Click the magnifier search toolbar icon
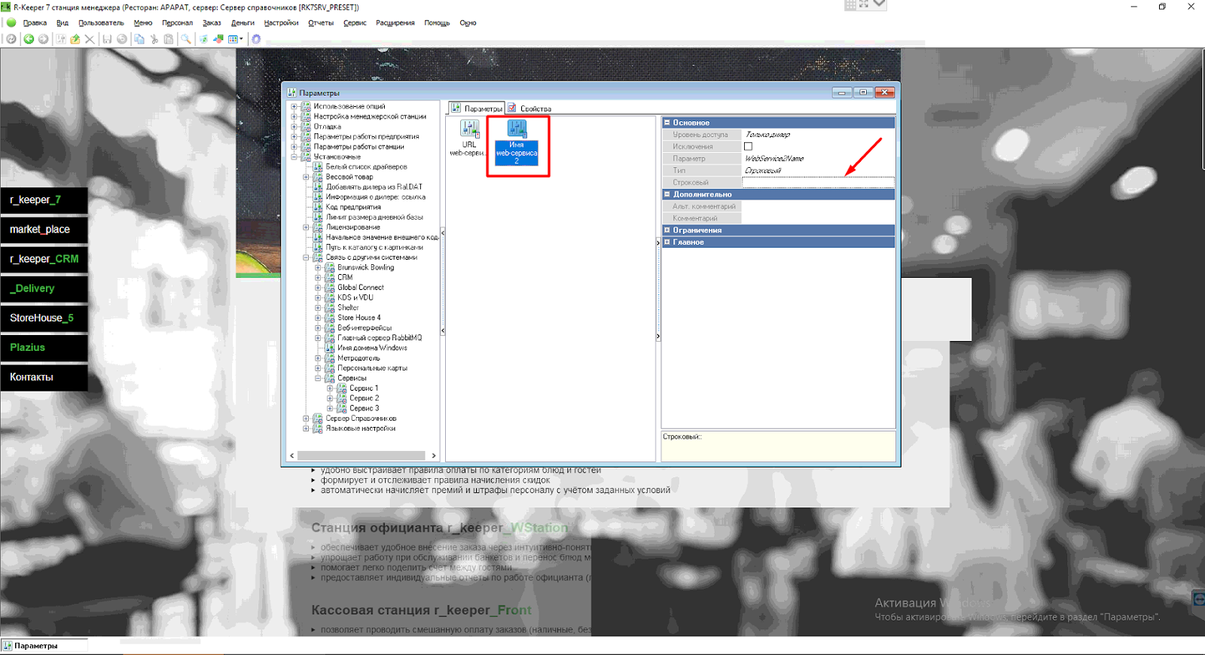1205x655 pixels. point(186,39)
